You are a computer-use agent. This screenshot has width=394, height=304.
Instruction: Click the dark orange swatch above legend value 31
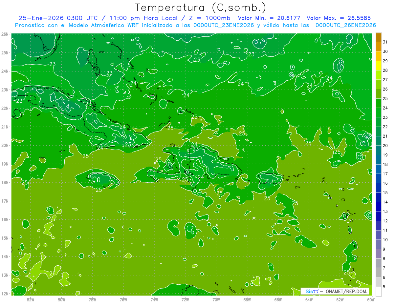(379, 37)
